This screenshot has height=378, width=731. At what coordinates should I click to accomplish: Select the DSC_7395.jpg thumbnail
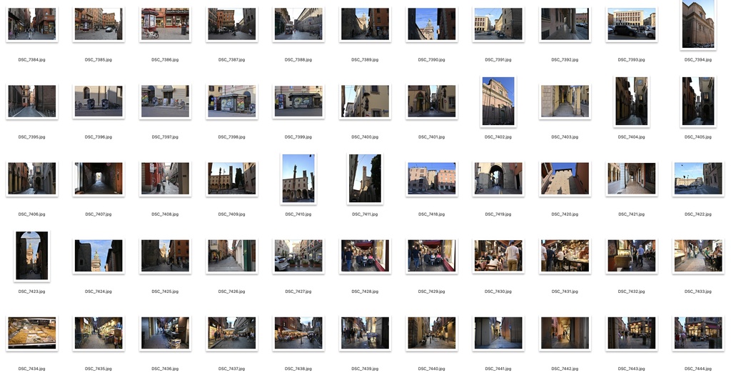[31, 101]
